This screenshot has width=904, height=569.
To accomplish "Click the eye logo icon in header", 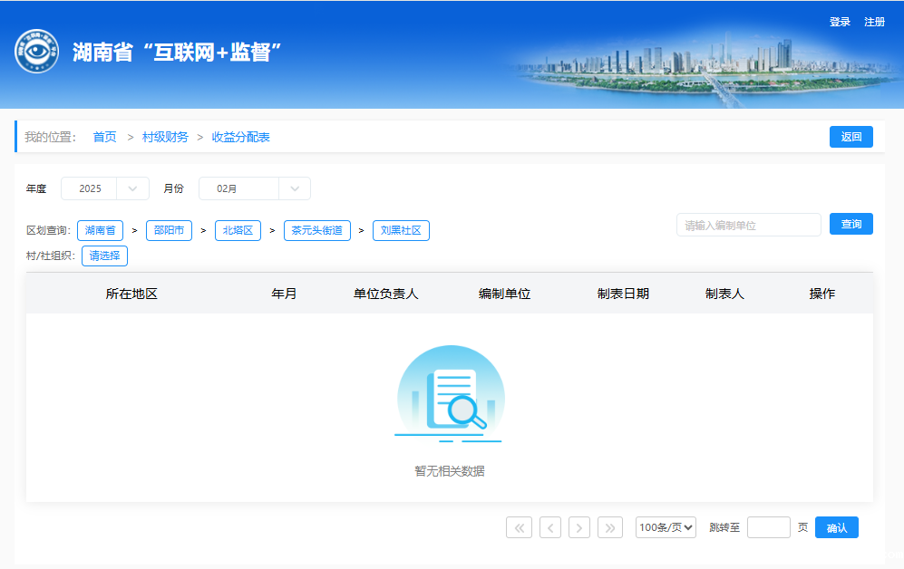I will pos(36,52).
